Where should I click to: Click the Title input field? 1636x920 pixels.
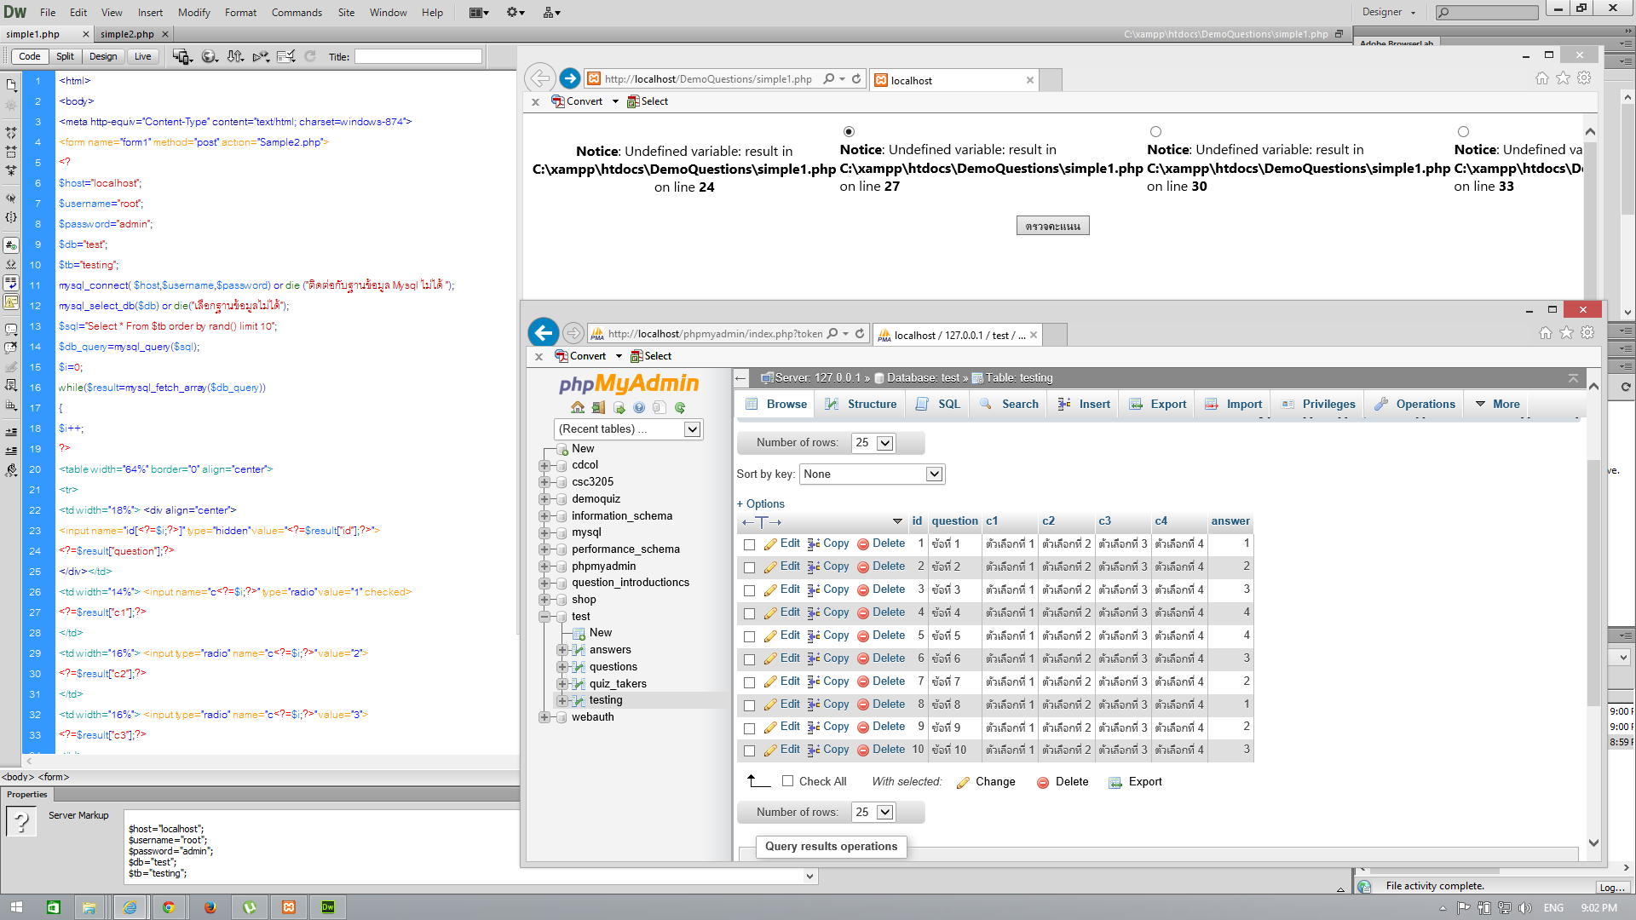click(418, 56)
